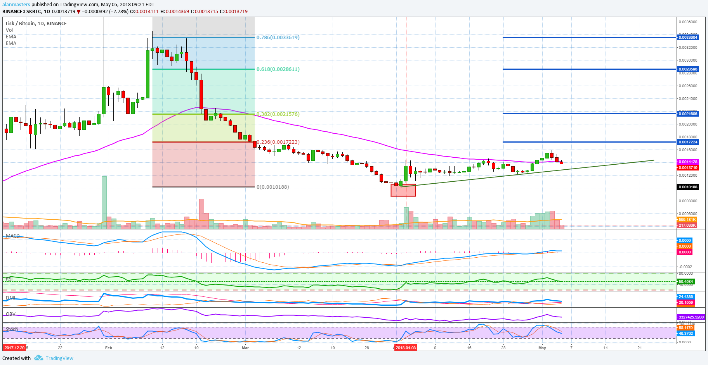Select the BINANCE:LSKBTC, 1D symbol header
Viewport: 708px width, 365px height.
coord(26,12)
